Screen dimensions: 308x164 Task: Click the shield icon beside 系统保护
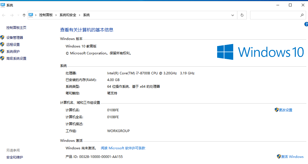(2, 51)
